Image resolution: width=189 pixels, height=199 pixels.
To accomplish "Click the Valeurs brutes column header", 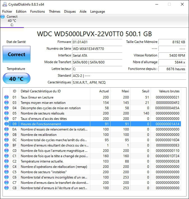I will click(x=166, y=91).
